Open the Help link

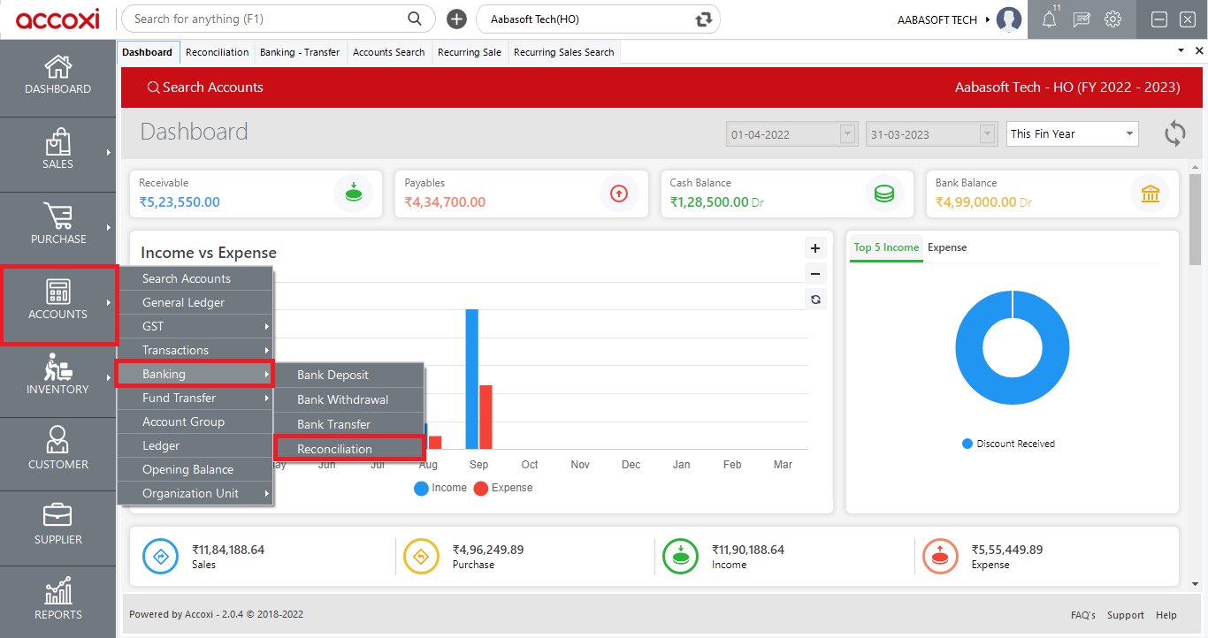1166,615
